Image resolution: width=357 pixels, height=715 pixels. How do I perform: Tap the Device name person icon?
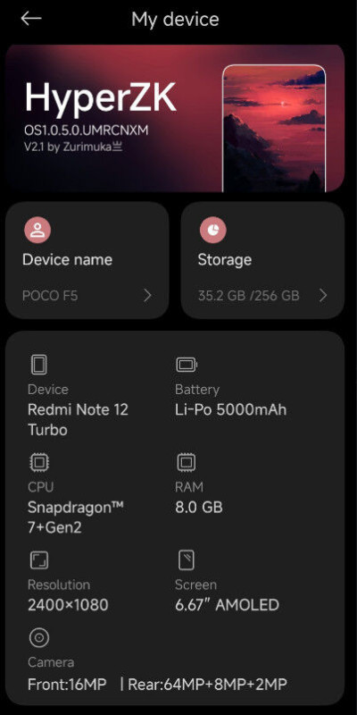[37, 231]
